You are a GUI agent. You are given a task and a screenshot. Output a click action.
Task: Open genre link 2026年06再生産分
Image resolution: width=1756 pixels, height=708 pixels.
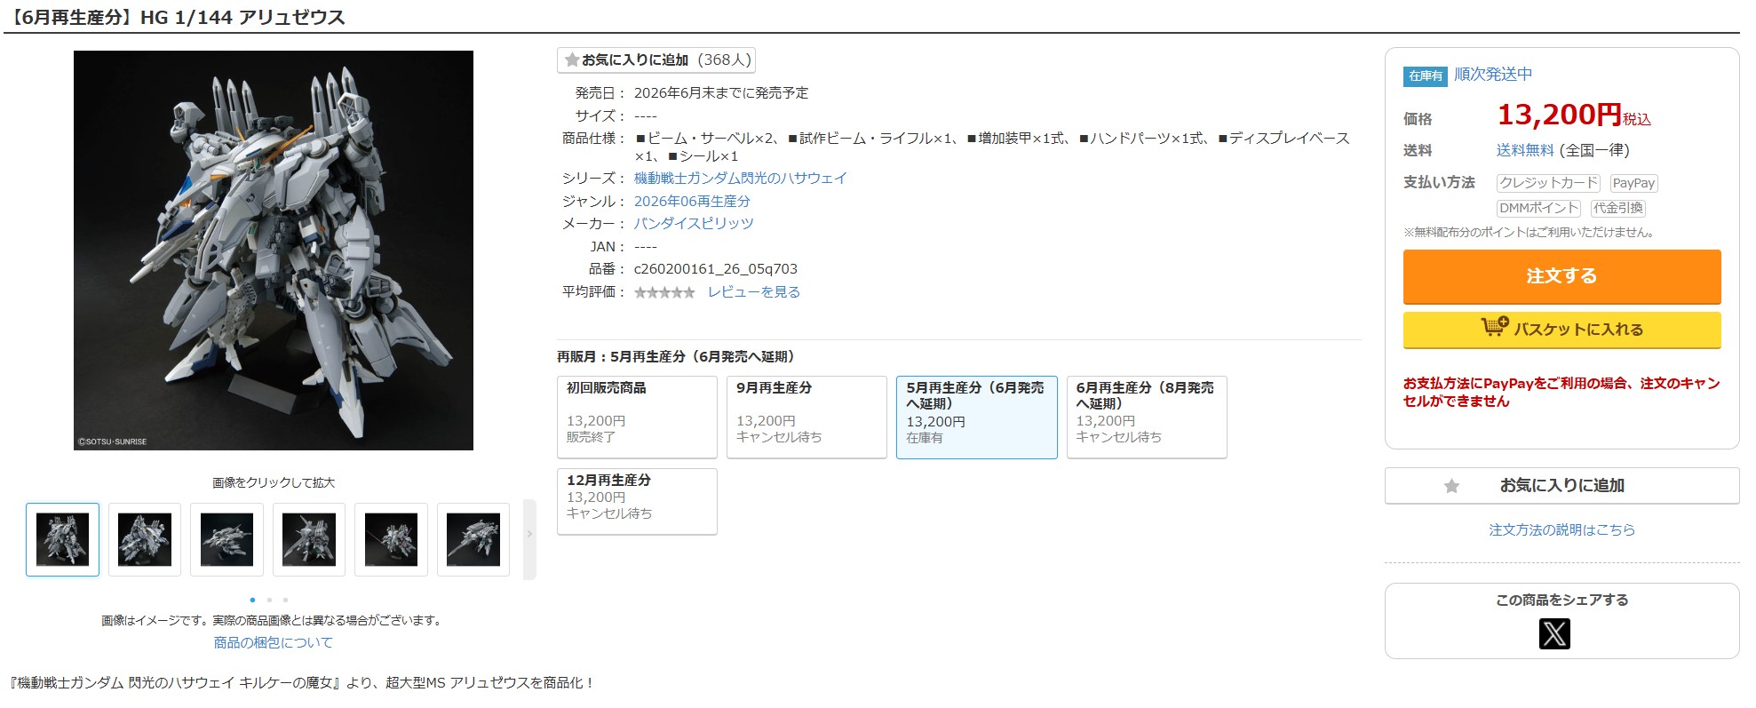click(692, 201)
